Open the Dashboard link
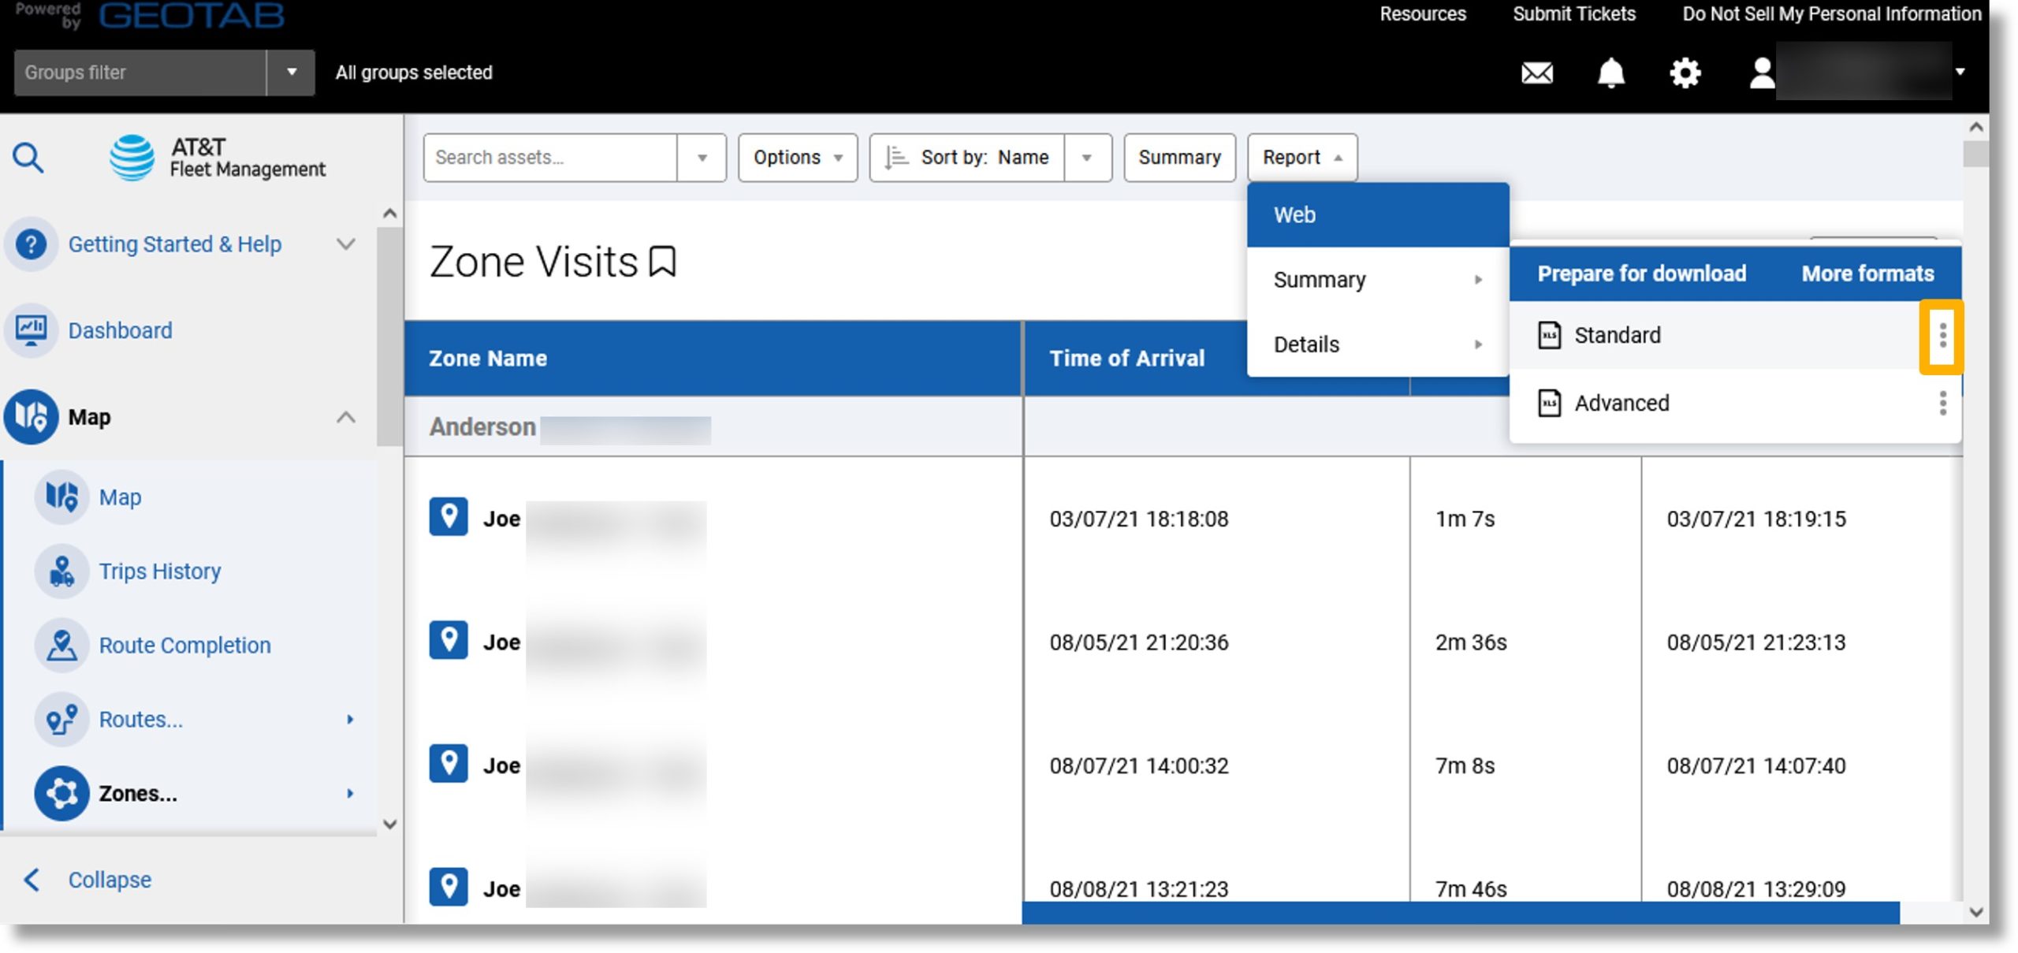The height and width of the screenshot is (953, 2018). tap(120, 330)
